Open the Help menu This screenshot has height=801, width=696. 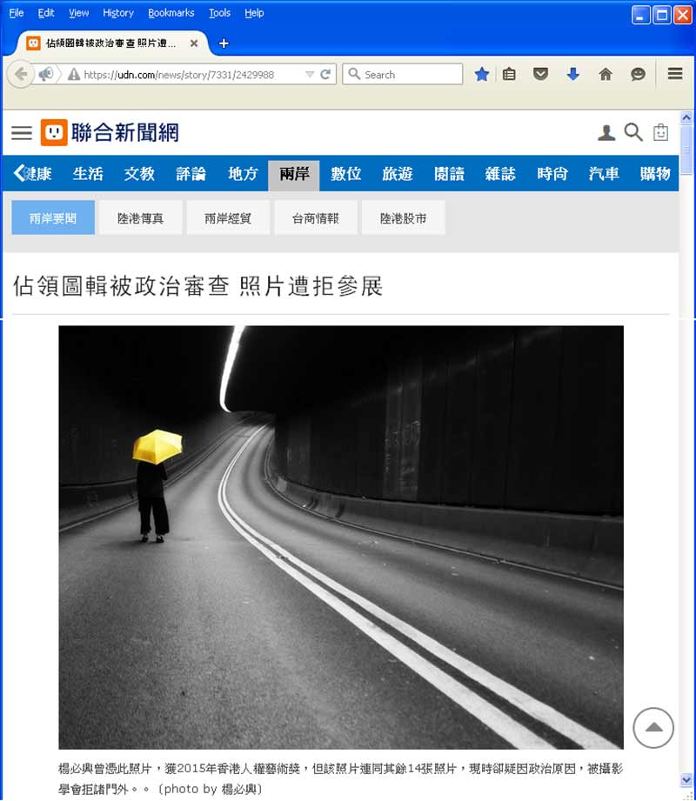click(x=254, y=13)
